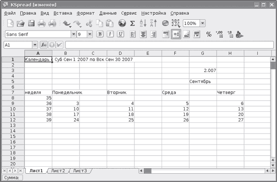This screenshot has width=277, height=182.
Task: Click the Cut scissors icon
Action: 89,23
